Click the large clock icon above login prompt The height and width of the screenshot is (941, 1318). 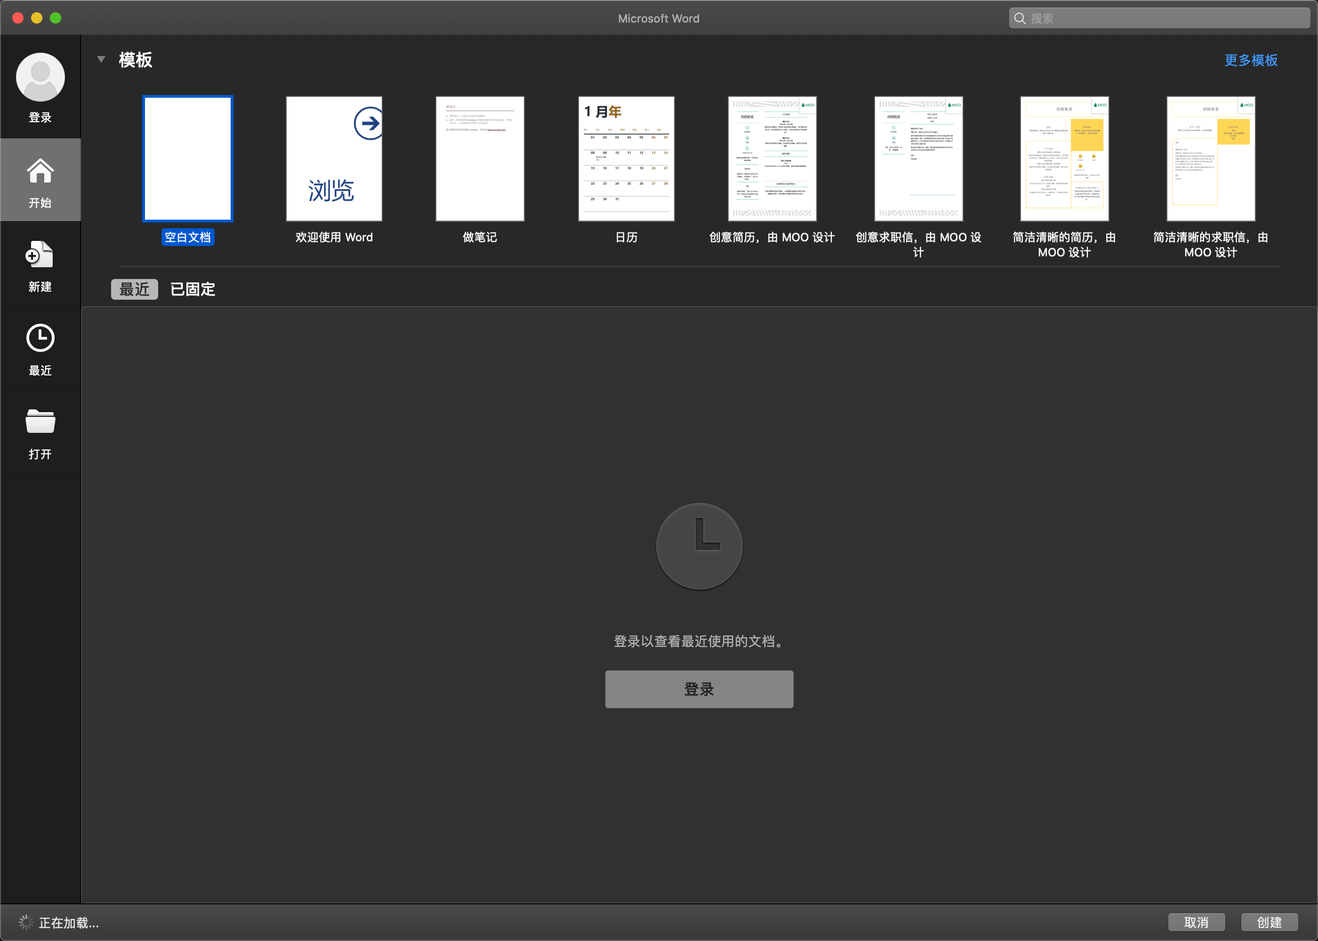click(699, 546)
